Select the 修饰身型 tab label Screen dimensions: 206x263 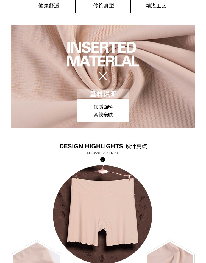[104, 6]
